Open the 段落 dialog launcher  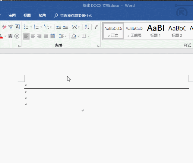click(98, 46)
